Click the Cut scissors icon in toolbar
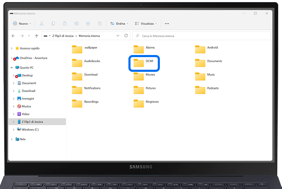282x189 pixels. [x=42, y=24]
